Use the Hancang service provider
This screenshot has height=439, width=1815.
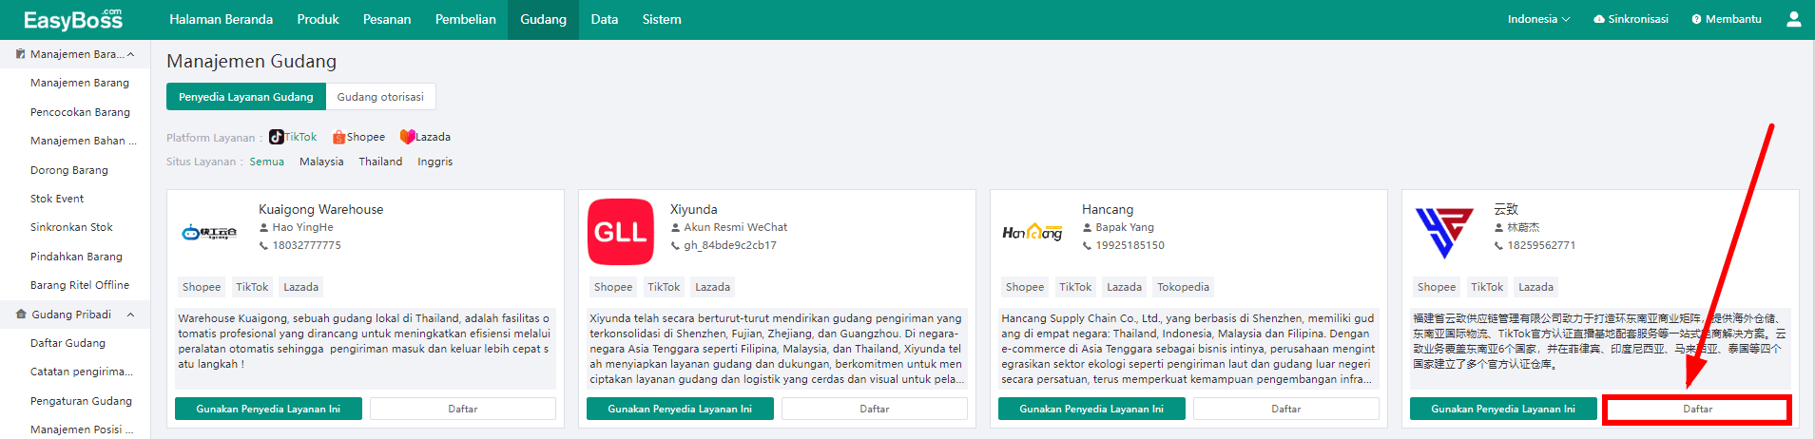tap(1091, 409)
